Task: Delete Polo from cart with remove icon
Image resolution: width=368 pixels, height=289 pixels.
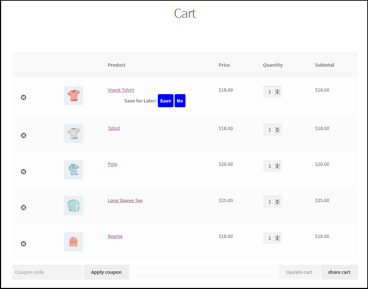Action: (x=24, y=172)
